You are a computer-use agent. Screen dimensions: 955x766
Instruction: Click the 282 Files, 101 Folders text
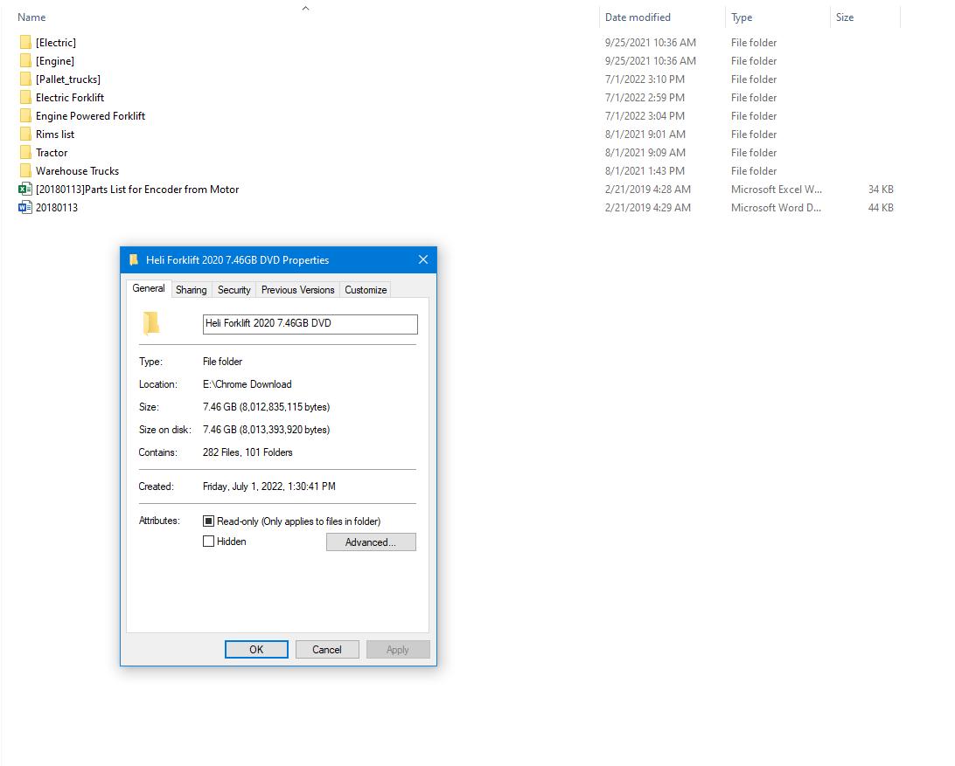tap(247, 452)
